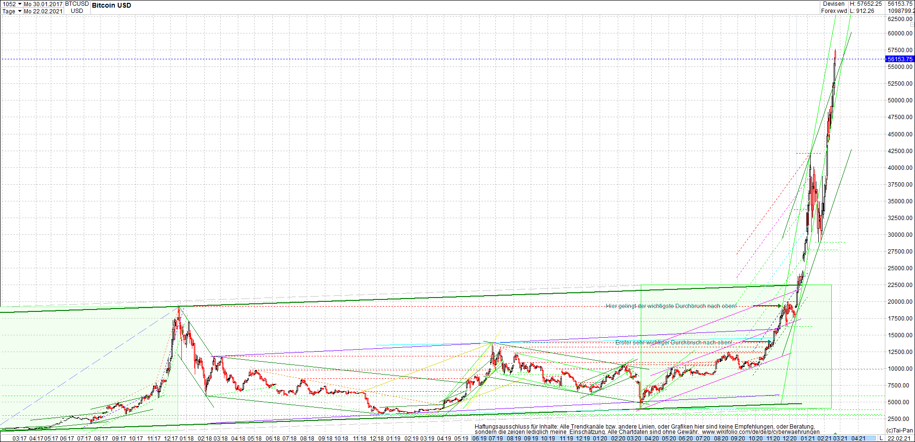The image size is (915, 442).
Task: Click the 42500.00 price axis label
Action: (x=900, y=151)
